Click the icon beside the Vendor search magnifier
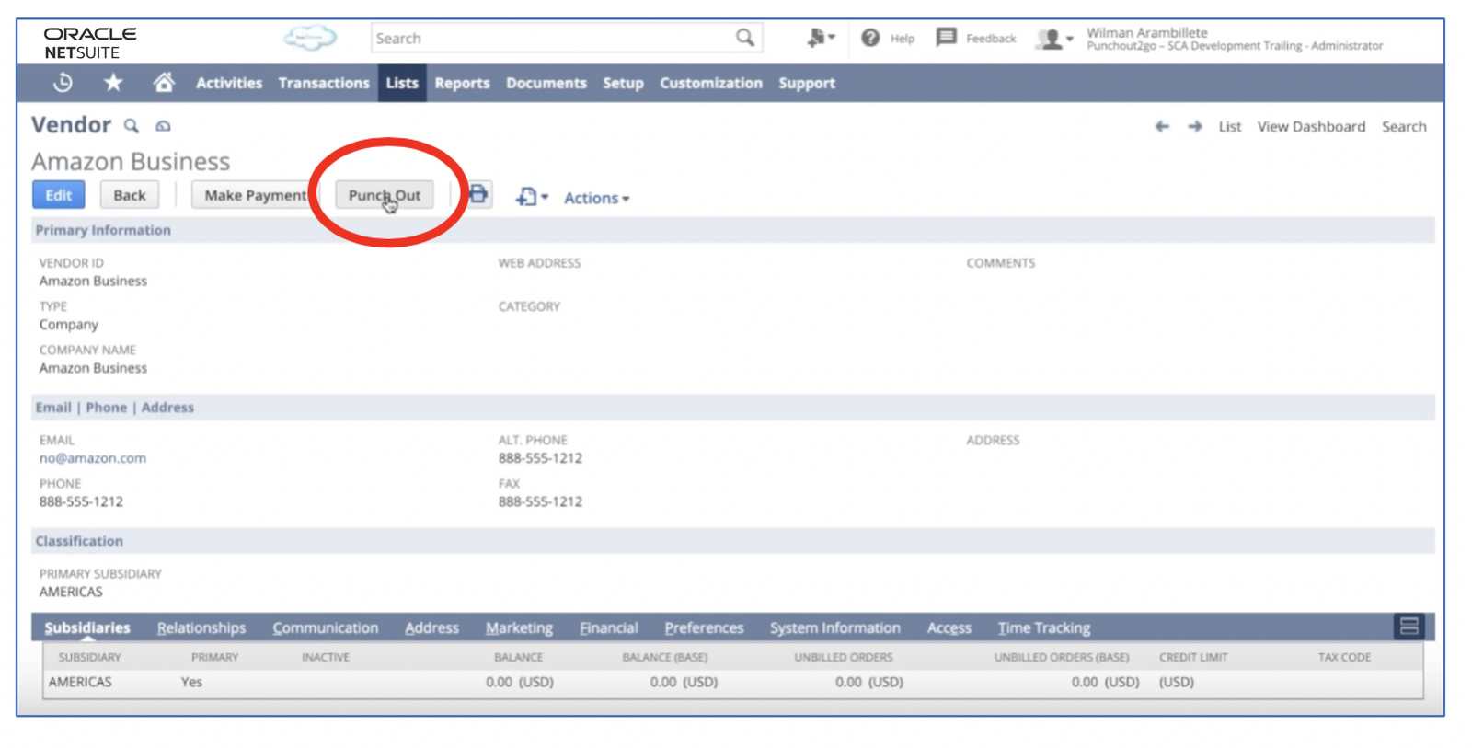 tap(163, 126)
